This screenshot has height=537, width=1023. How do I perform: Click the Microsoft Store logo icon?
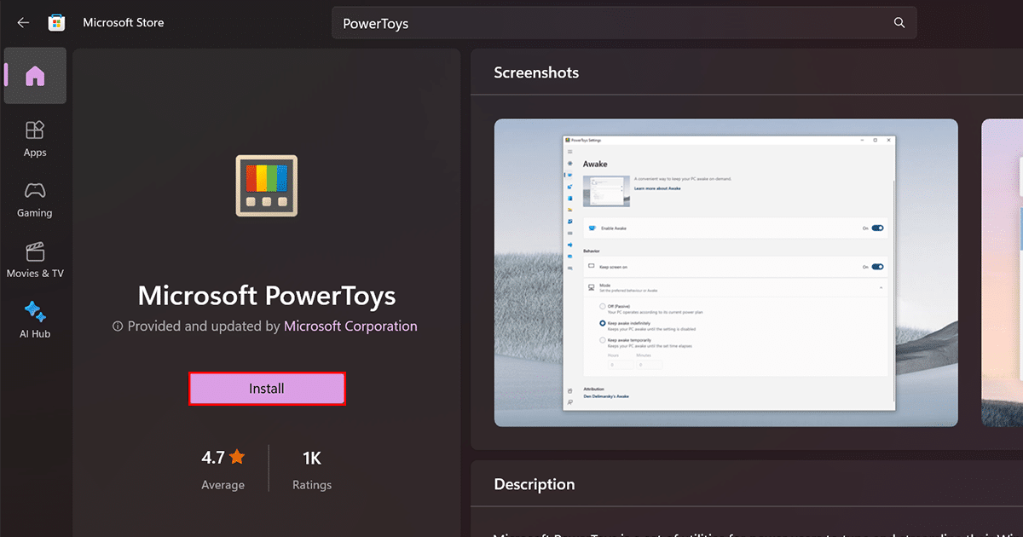tap(56, 23)
